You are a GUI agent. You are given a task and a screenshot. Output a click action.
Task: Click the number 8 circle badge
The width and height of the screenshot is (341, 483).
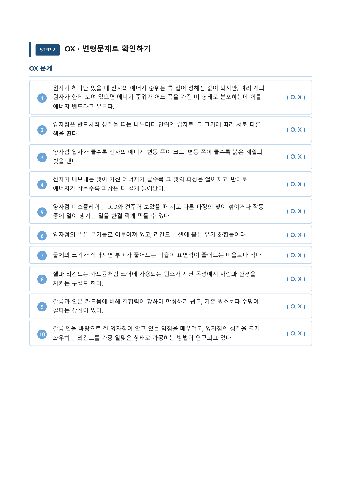(x=42, y=279)
